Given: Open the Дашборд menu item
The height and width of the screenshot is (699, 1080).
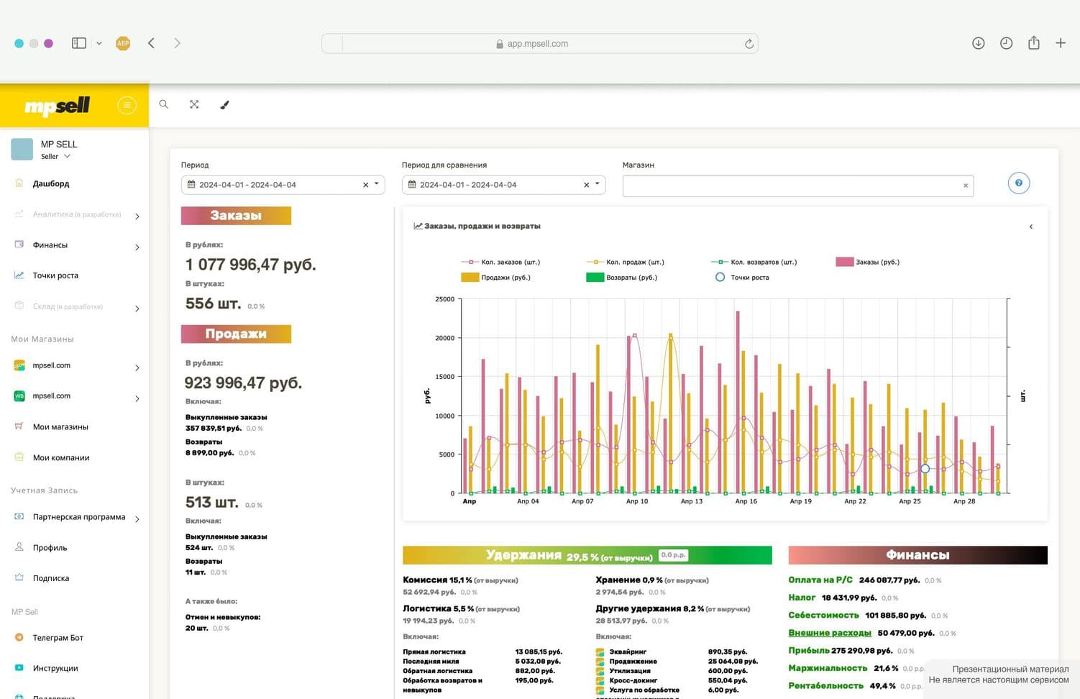Looking at the screenshot, I should pyautogui.click(x=51, y=183).
